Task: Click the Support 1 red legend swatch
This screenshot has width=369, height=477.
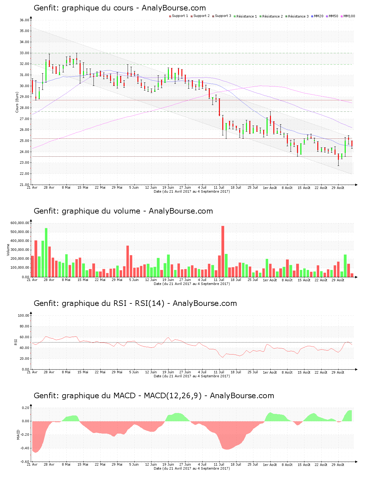Action: point(170,16)
